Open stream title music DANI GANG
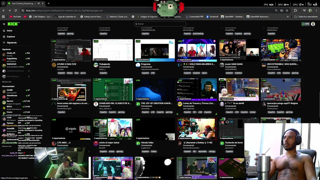 click(x=234, y=64)
